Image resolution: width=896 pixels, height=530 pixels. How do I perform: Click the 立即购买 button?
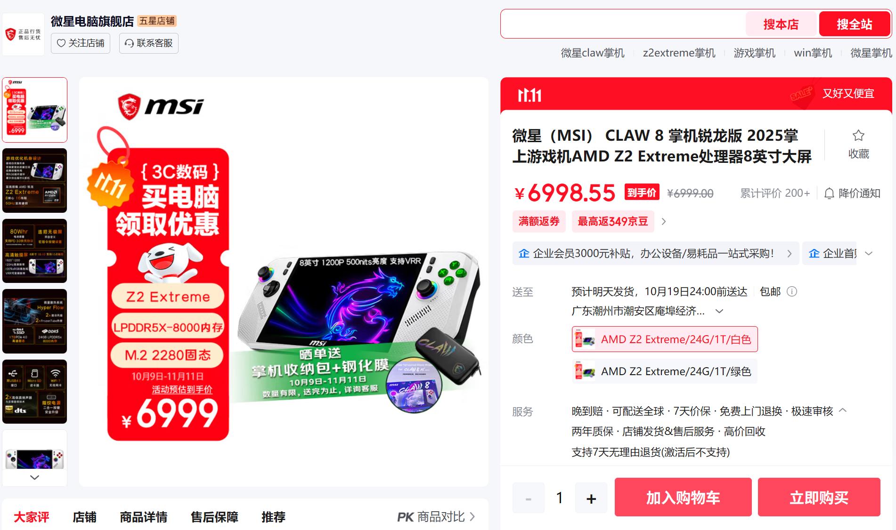click(819, 498)
